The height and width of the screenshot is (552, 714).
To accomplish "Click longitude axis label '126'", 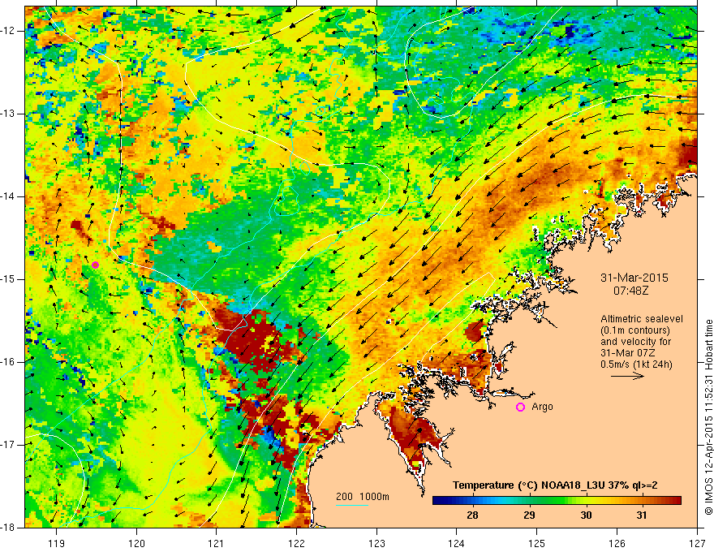I will coord(617,544).
